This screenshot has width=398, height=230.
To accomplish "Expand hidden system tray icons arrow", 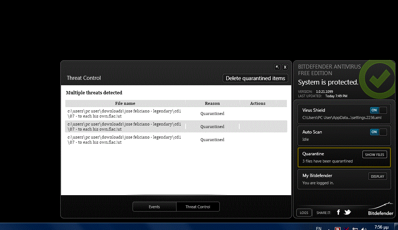I will (328, 229).
